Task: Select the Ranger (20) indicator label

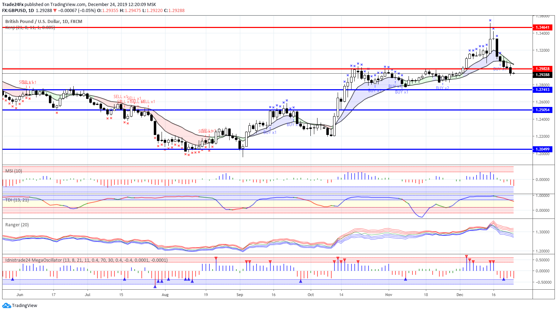Action: [x=17, y=225]
